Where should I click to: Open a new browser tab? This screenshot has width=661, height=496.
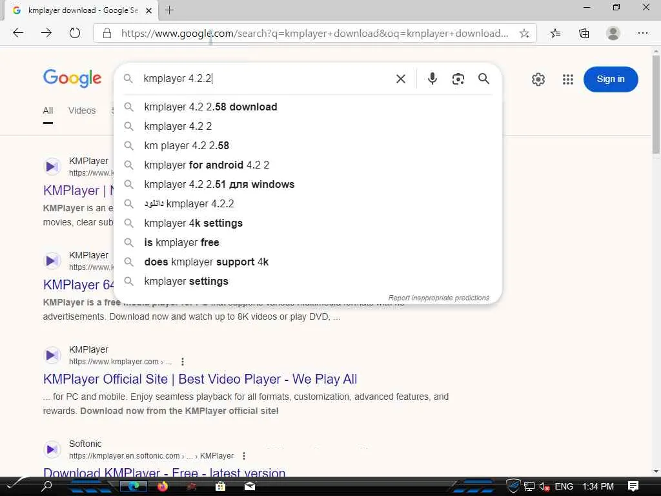pyautogui.click(x=170, y=10)
